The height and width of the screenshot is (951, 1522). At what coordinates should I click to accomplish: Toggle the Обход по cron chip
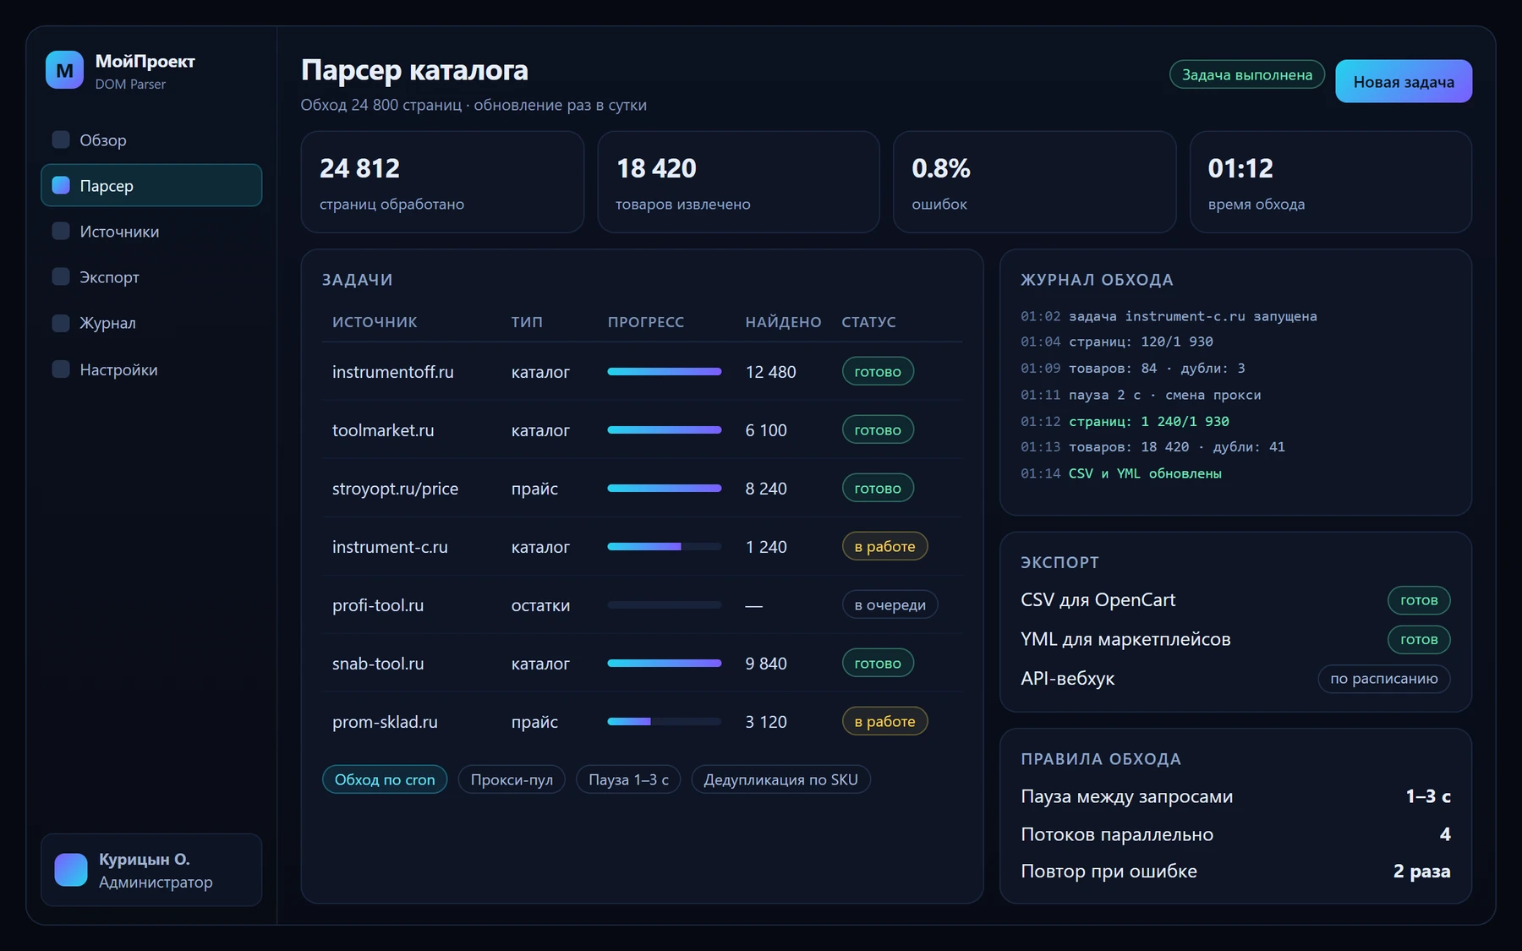click(x=385, y=779)
